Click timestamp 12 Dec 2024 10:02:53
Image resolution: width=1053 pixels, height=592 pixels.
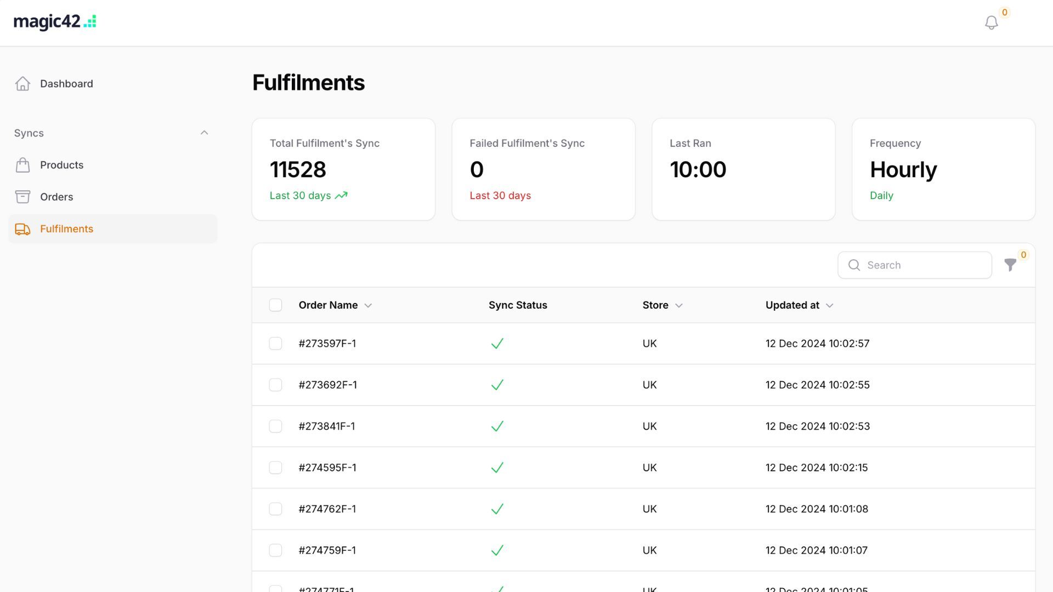pos(818,426)
